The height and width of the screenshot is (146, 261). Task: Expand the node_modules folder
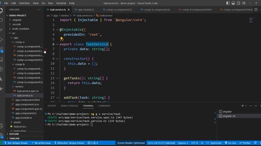point(24,29)
